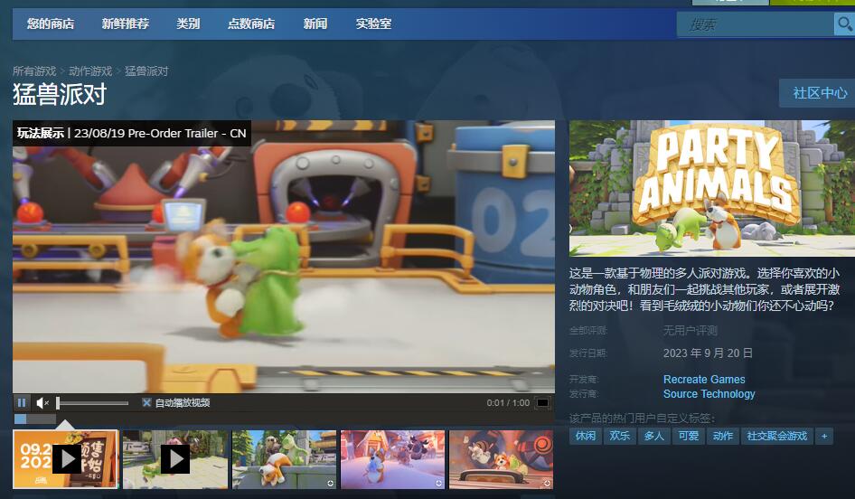The width and height of the screenshot is (855, 499).
Task: Toggle fullscreen video button
Action: (x=542, y=402)
